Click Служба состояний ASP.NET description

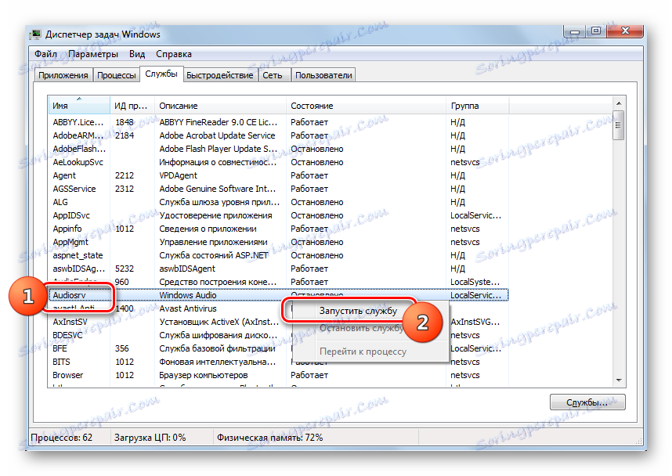point(214,255)
